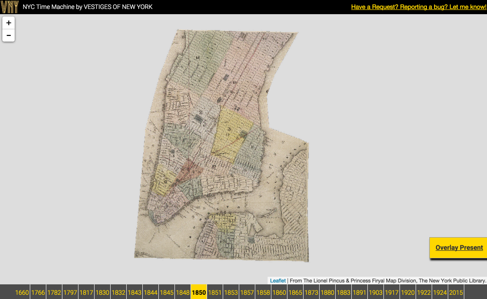Zoom in with the plus button
487x299 pixels.
point(9,23)
